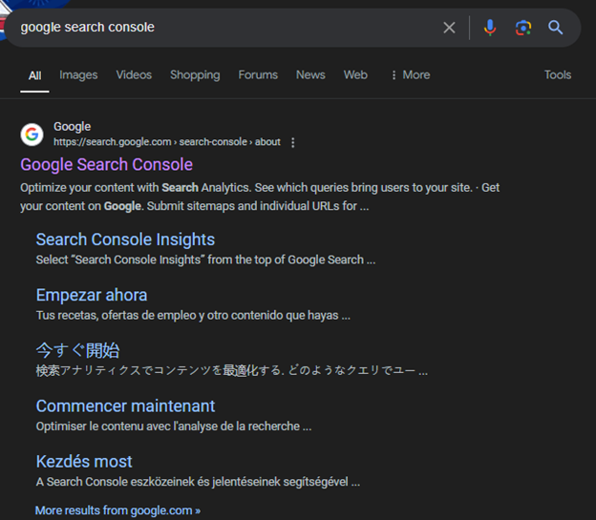Viewport: 596px width, 520px height.
Task: Click More results from google.com link
Action: 117,510
